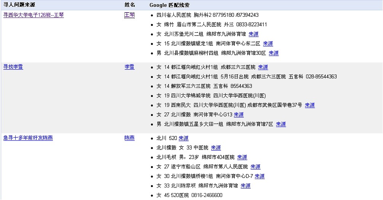Image resolution: width=383 pixels, height=200 pixels.
Task: Open 来源 after first 都江堰向峨红火村1组 成都三六三医院
Action: [263, 67]
